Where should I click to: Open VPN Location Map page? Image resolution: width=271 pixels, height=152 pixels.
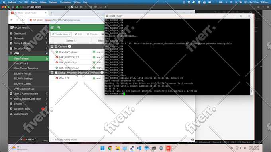pyautogui.click(x=24, y=89)
